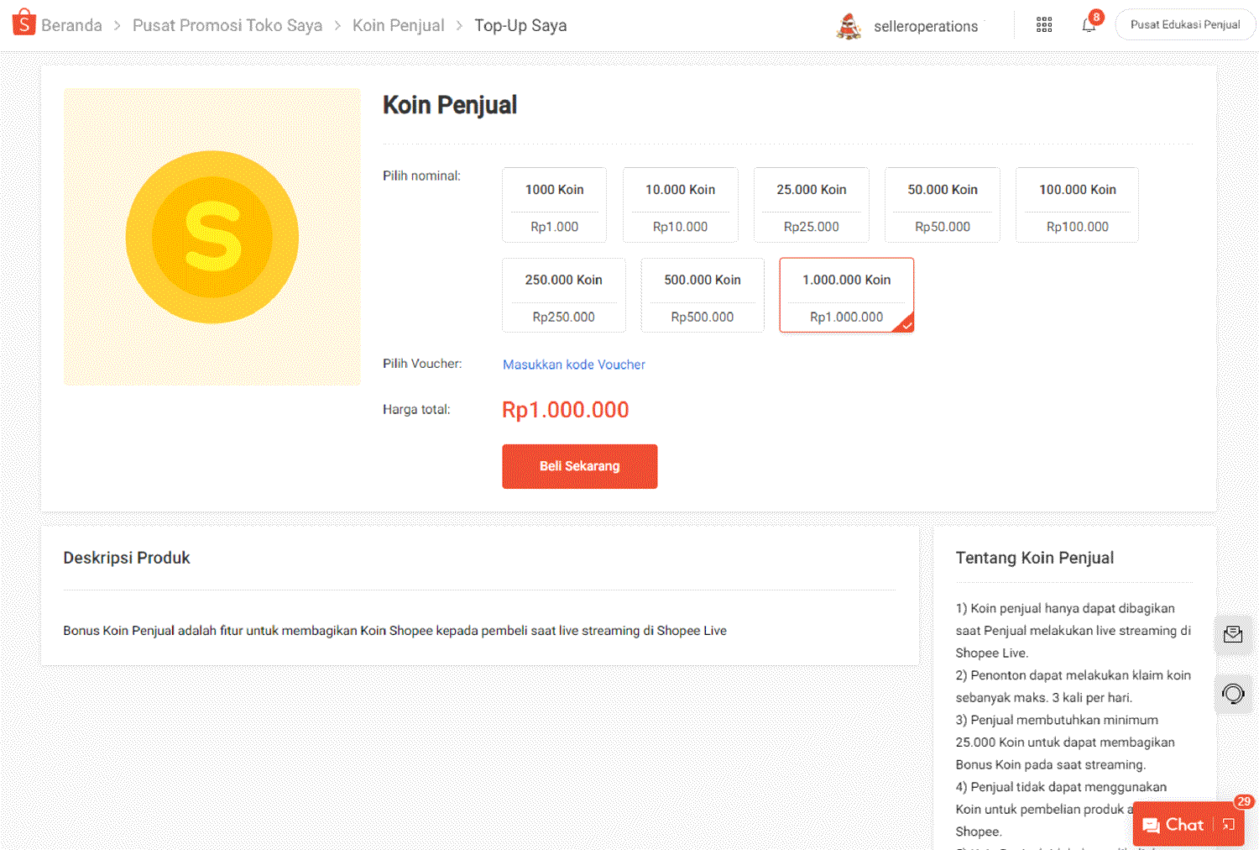1259x850 pixels.
Task: Click the Harga total label
Action: click(x=416, y=410)
